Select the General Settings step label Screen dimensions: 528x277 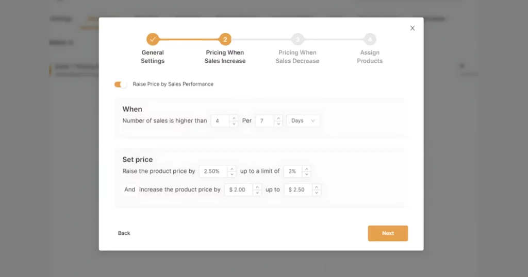pos(153,57)
